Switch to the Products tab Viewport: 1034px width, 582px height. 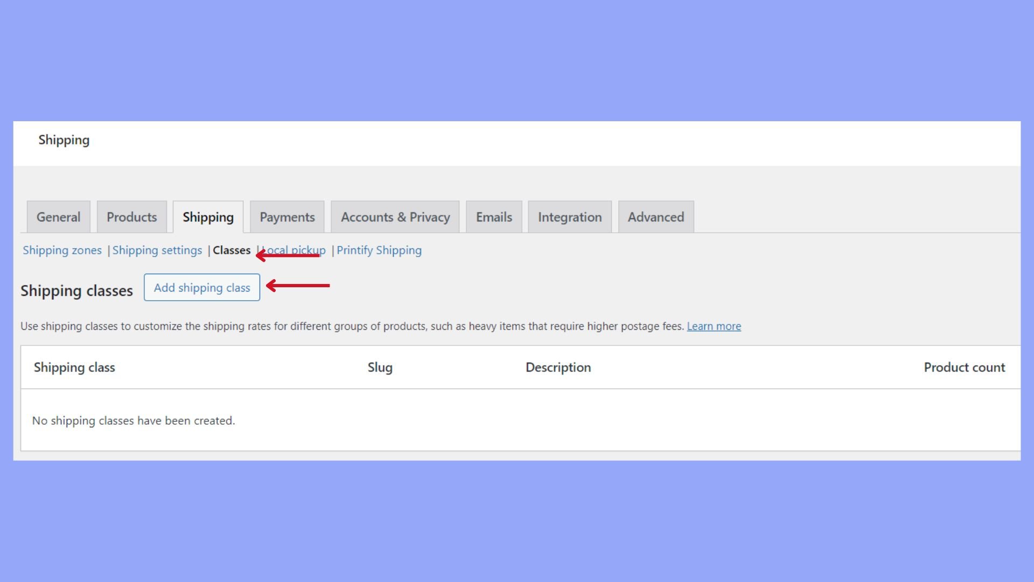pyautogui.click(x=131, y=217)
